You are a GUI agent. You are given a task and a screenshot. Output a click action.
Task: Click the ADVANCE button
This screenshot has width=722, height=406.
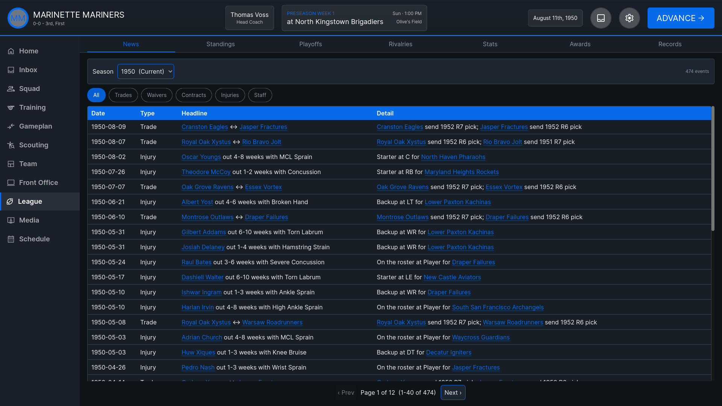click(x=681, y=18)
